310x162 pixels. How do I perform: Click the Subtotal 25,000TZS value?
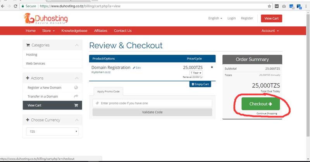(272, 69)
